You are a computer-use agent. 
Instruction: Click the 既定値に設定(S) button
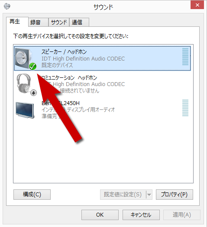(123, 195)
